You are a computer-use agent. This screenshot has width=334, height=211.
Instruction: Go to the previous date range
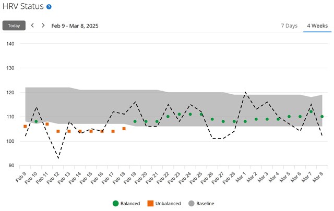[x=32, y=26]
